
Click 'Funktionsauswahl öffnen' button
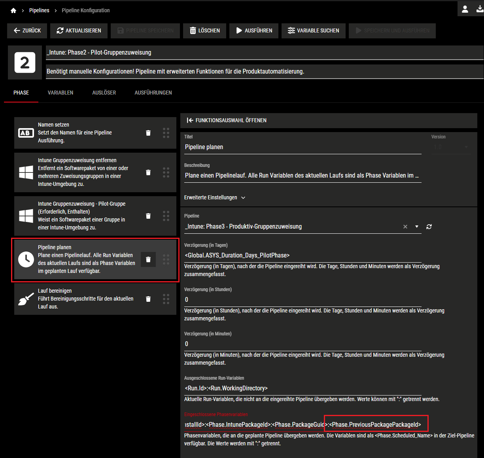click(x=227, y=120)
